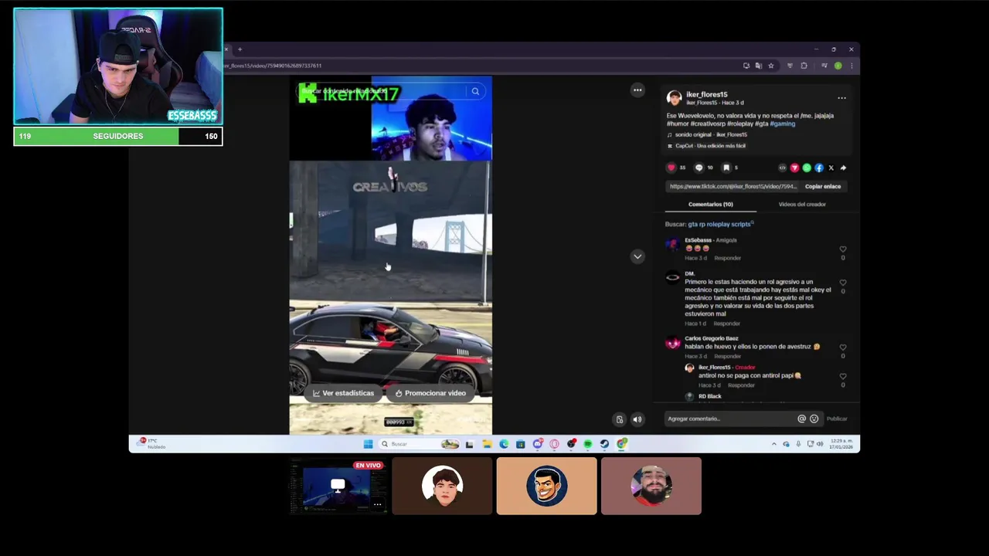Image resolution: width=989 pixels, height=556 pixels.
Task: Open iker_flores15 profile avatar
Action: coord(674,97)
